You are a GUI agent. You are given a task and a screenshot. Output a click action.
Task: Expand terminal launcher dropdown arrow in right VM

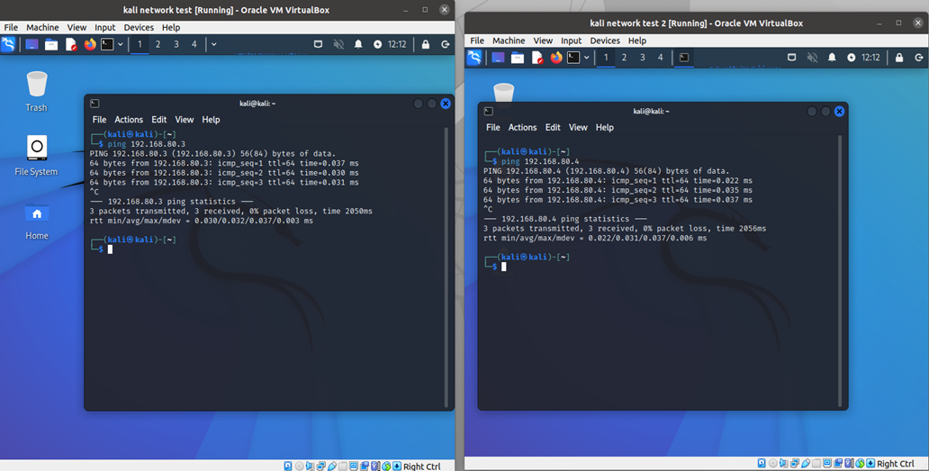coord(587,58)
